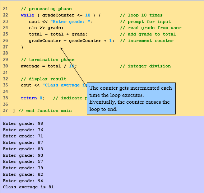This screenshot has width=204, height=193.
Task: Click output line 'Enter grade: 87'
Action: (x=23, y=142)
